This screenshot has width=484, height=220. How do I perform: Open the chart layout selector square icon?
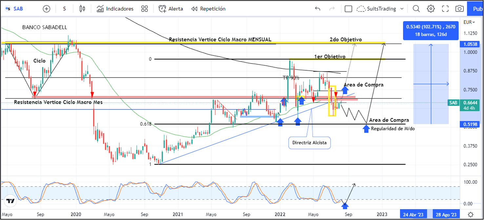(x=349, y=9)
